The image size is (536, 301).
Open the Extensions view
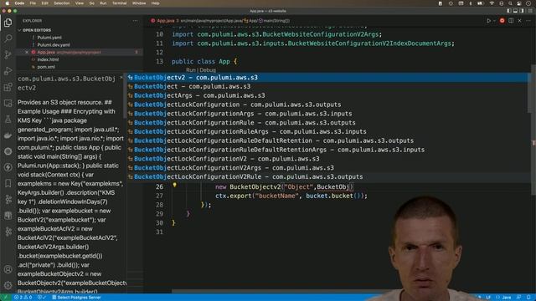[x=8, y=87]
